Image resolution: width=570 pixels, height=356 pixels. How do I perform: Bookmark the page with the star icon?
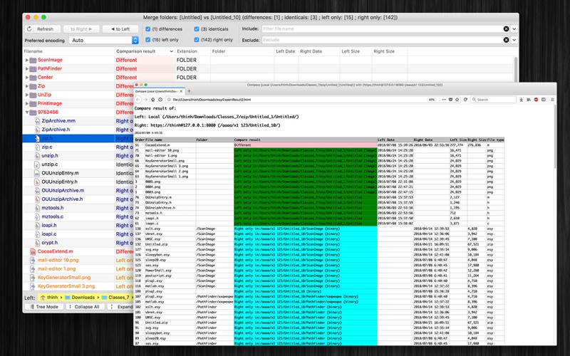457,100
